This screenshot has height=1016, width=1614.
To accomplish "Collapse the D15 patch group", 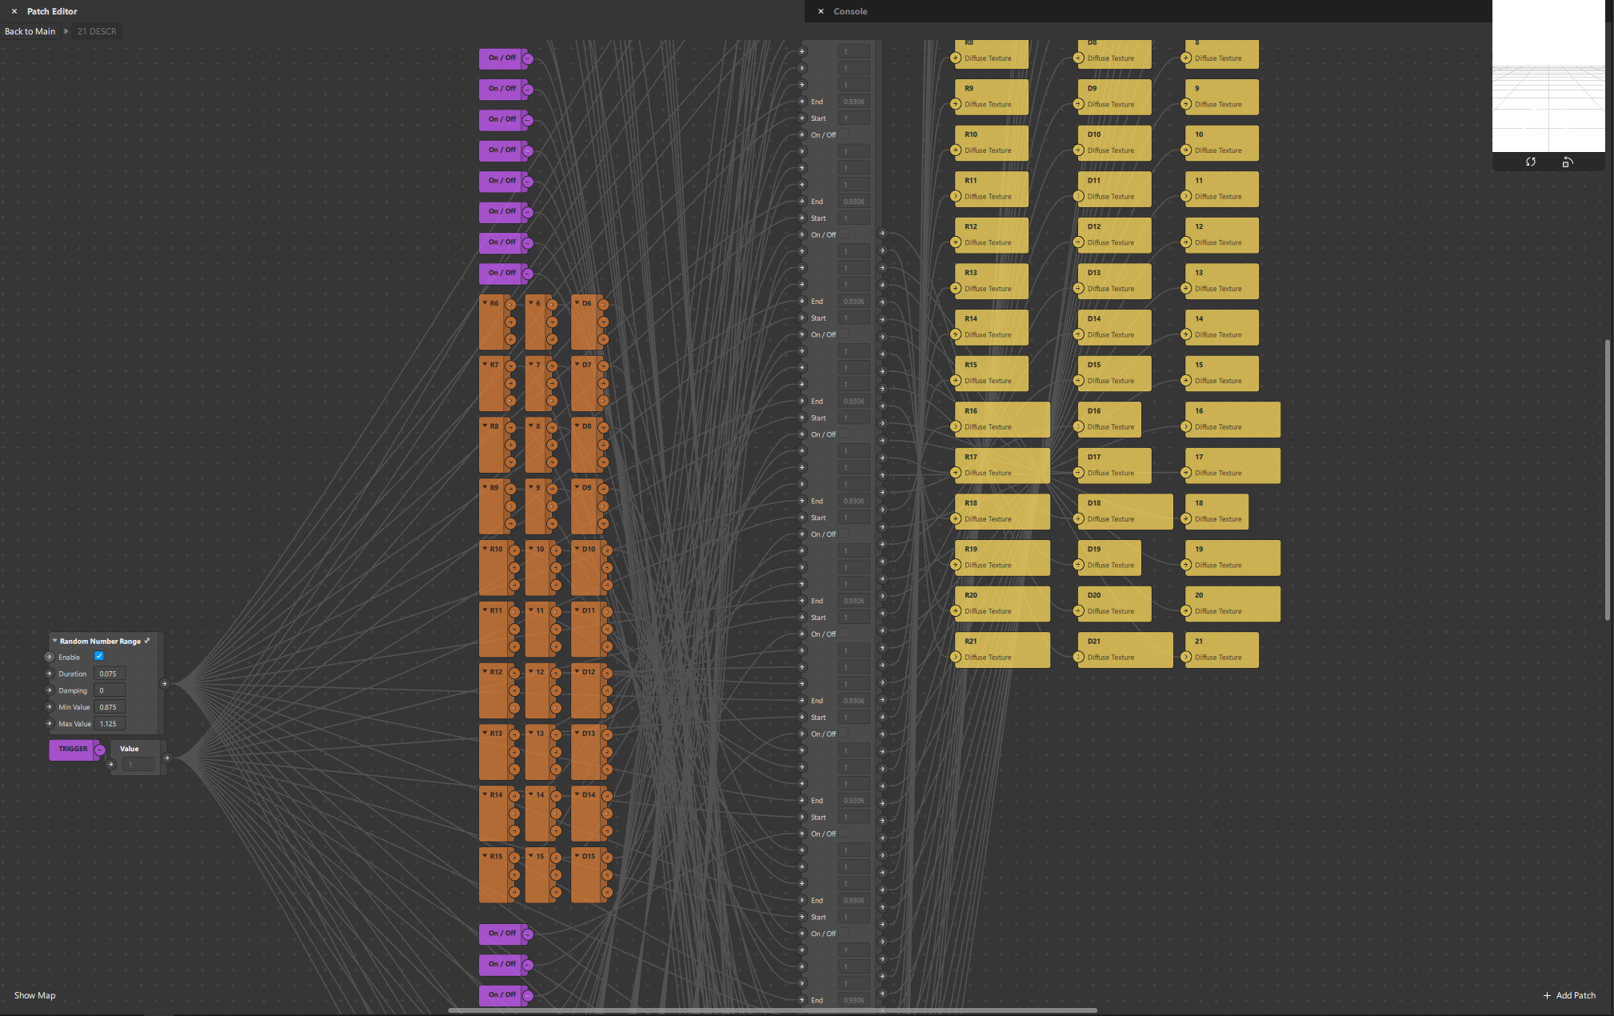I will click(x=577, y=856).
